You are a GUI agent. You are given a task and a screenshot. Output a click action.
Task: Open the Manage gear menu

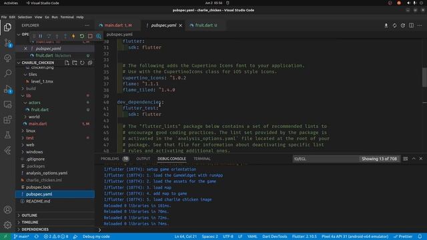click(7, 225)
